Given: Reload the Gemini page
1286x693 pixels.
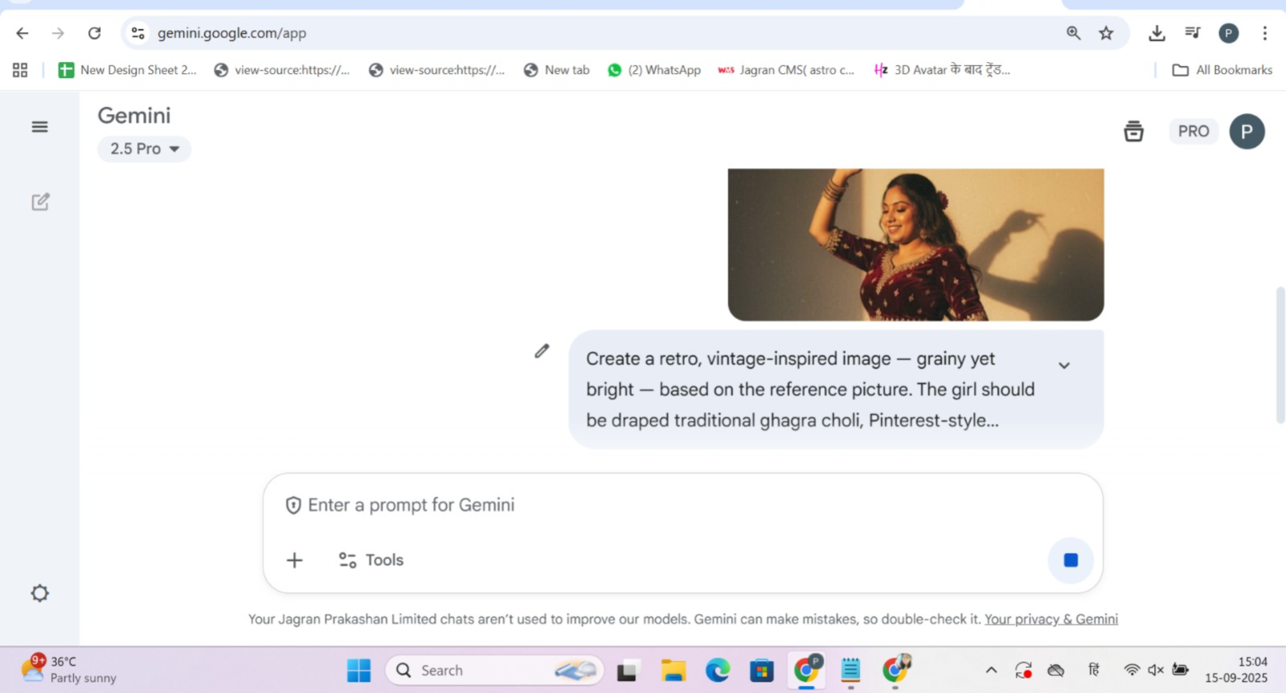Looking at the screenshot, I should 94,33.
